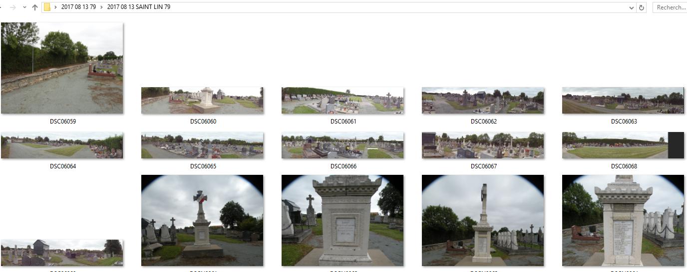Select close-up fisheye photo of monument pedestal
Viewport: 687px width, 272px height.
coord(343,221)
